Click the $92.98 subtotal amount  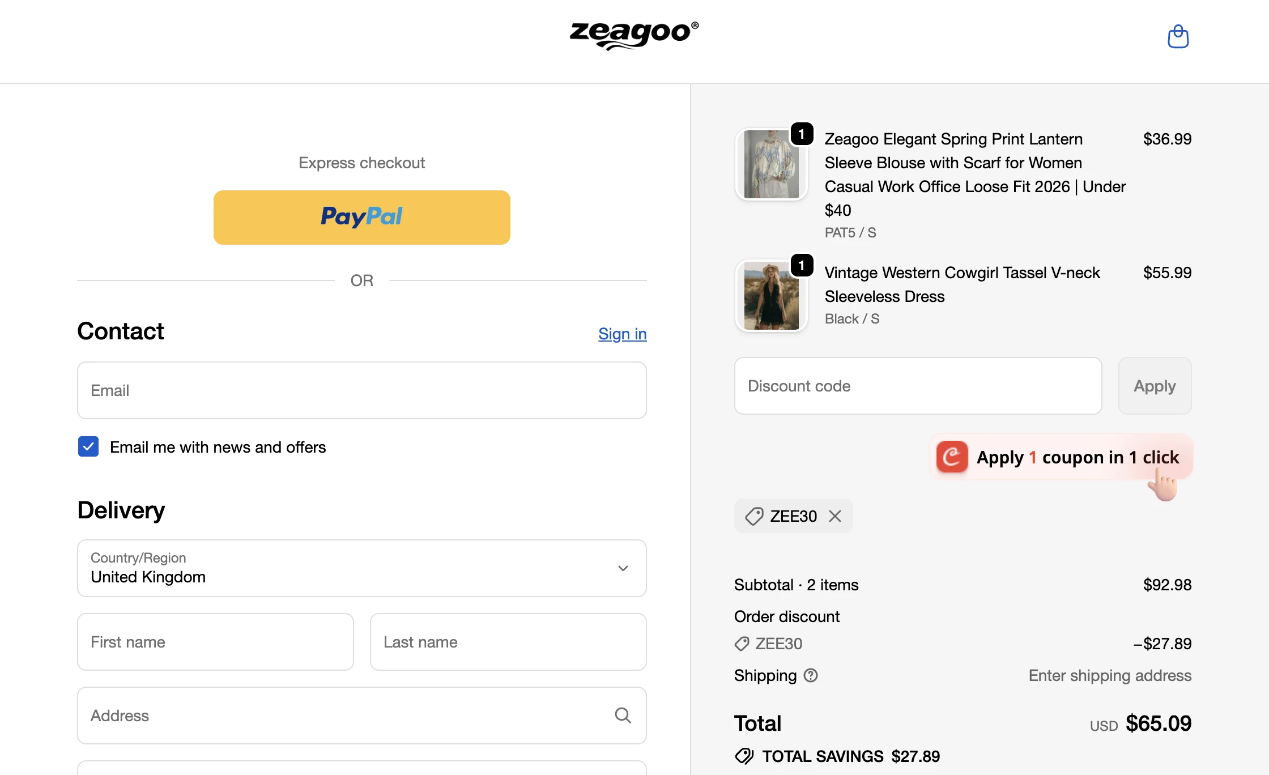click(x=1167, y=585)
